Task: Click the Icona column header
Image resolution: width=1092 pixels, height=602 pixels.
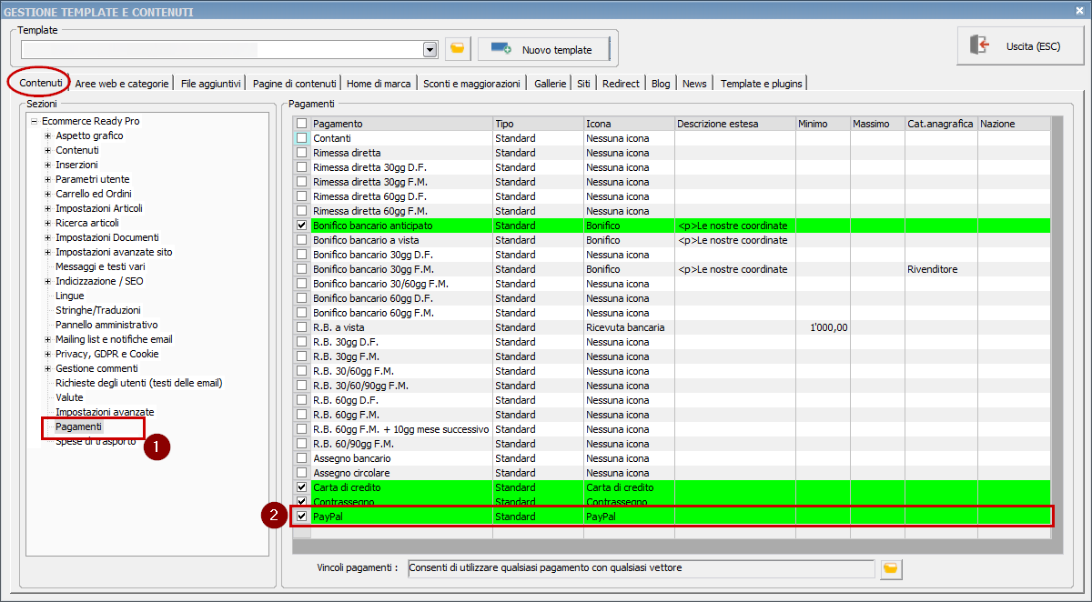Action: [629, 124]
